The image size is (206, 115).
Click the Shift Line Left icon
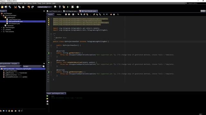click(x=104, y=14)
